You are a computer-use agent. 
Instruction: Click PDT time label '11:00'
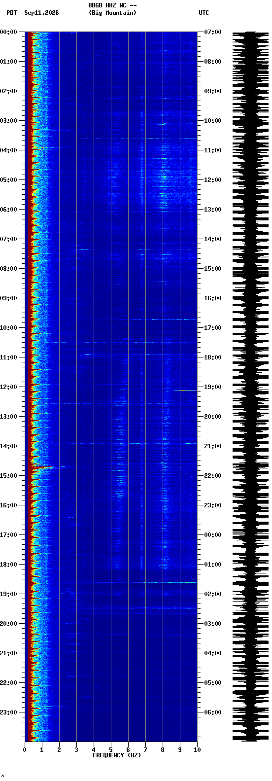8,357
